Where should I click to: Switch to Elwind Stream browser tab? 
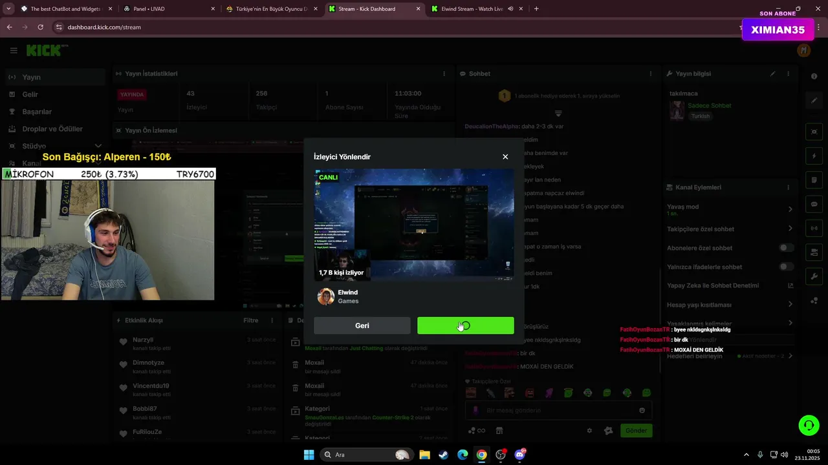pyautogui.click(x=477, y=9)
